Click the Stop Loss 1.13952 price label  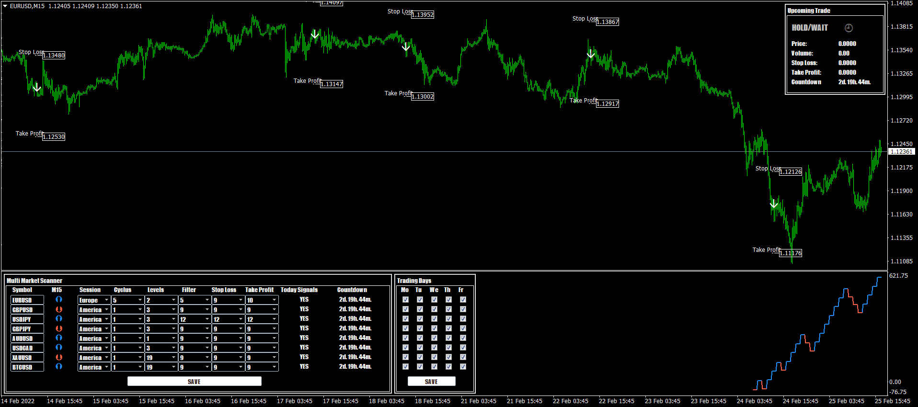(x=422, y=15)
